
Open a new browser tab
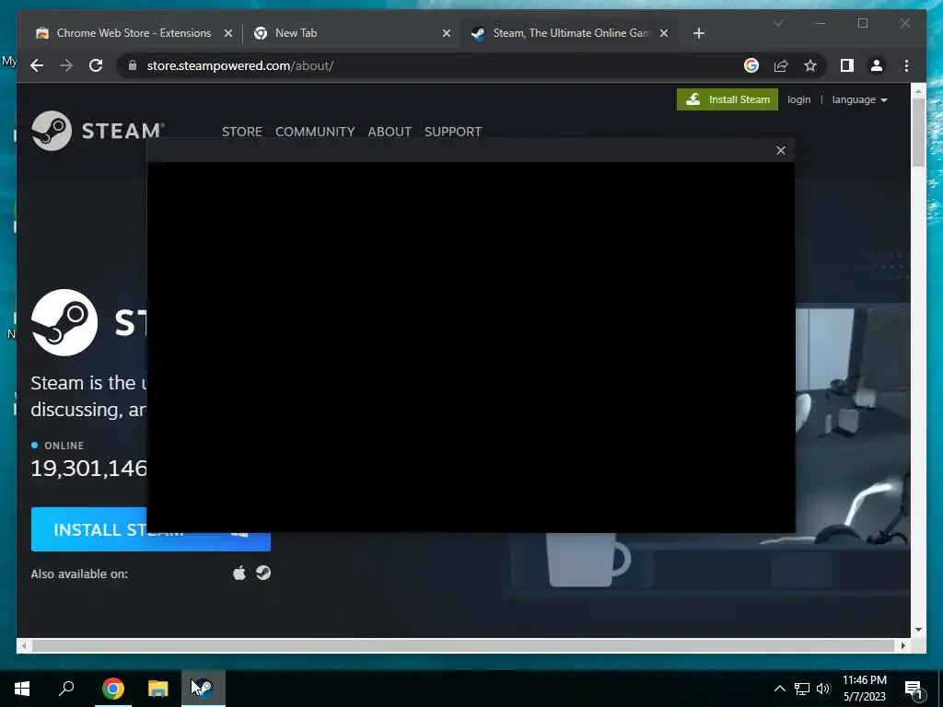coord(698,33)
